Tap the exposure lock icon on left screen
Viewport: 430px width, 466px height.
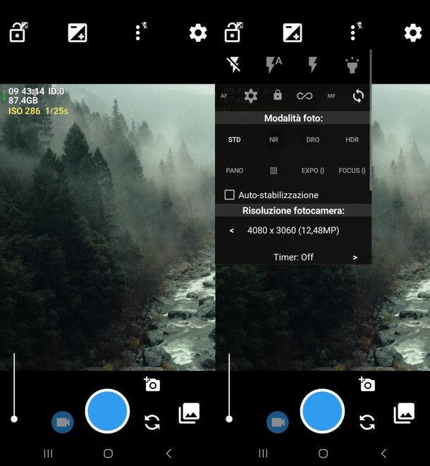coord(18,32)
